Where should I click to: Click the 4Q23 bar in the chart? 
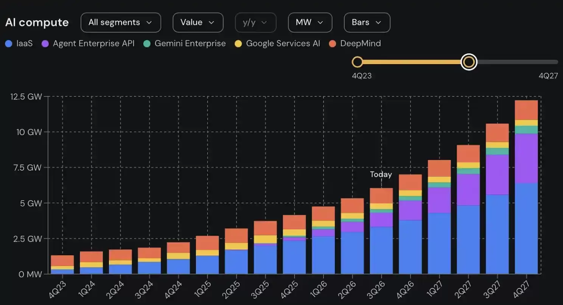(62, 265)
